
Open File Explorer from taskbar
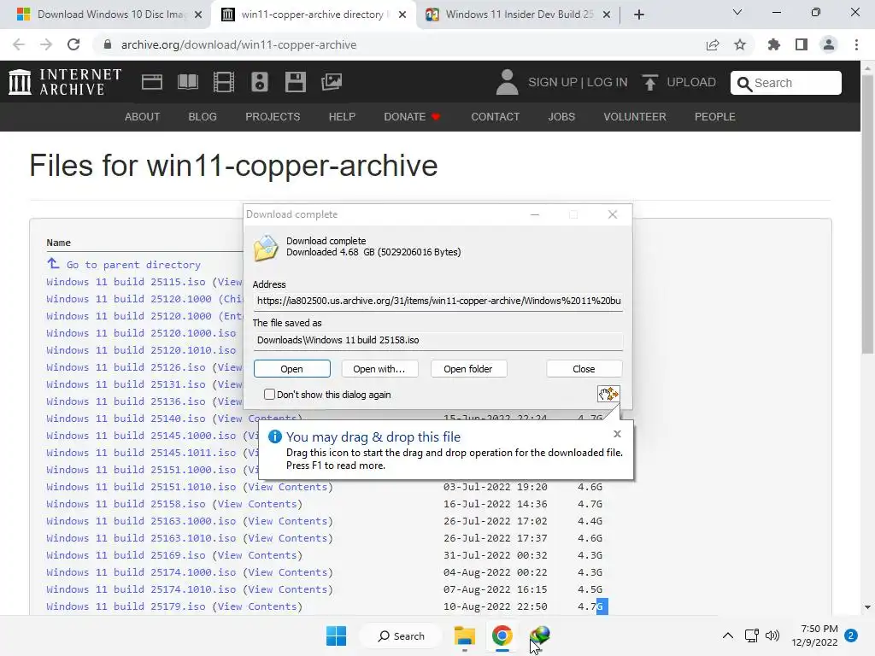click(464, 635)
